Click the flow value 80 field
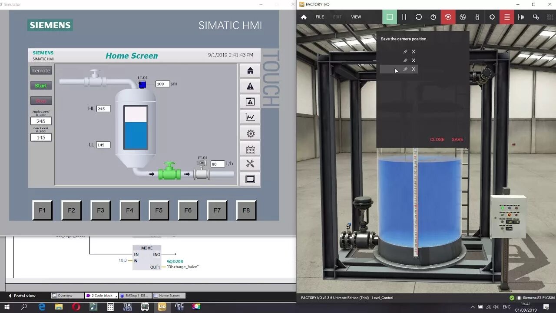The width and height of the screenshot is (556, 313). (x=218, y=164)
